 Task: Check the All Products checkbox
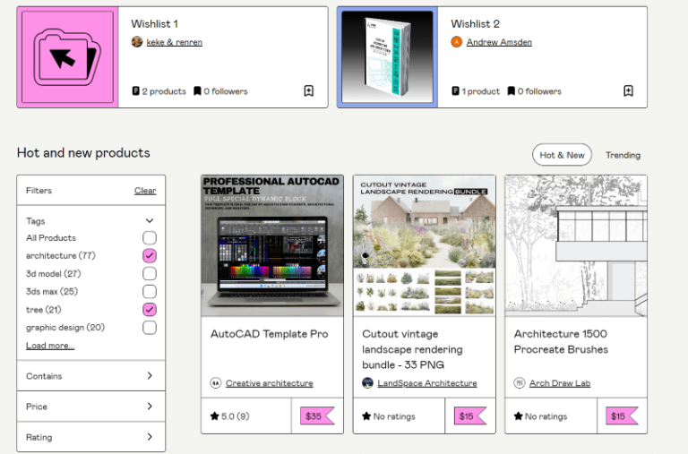tap(150, 238)
